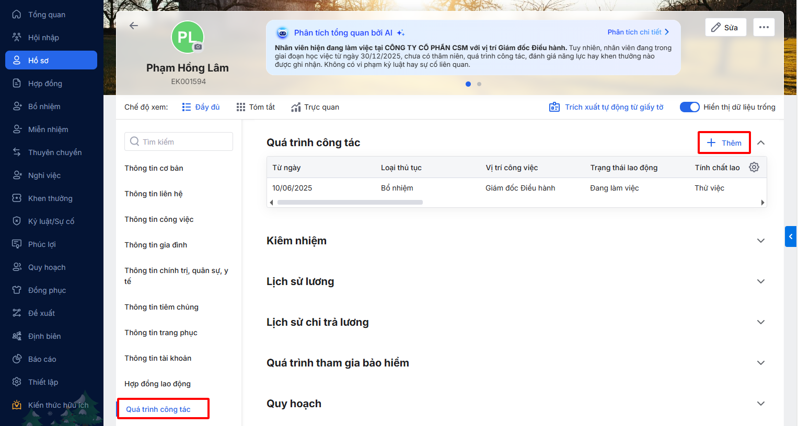Go to Hợp đồng in sidebar
This screenshot has height=426, width=798.
point(51,84)
